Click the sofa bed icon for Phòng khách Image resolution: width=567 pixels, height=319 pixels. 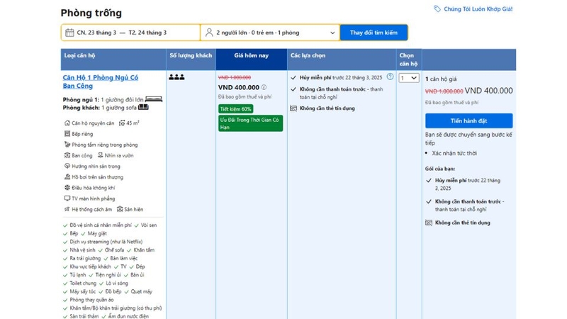[143, 107]
